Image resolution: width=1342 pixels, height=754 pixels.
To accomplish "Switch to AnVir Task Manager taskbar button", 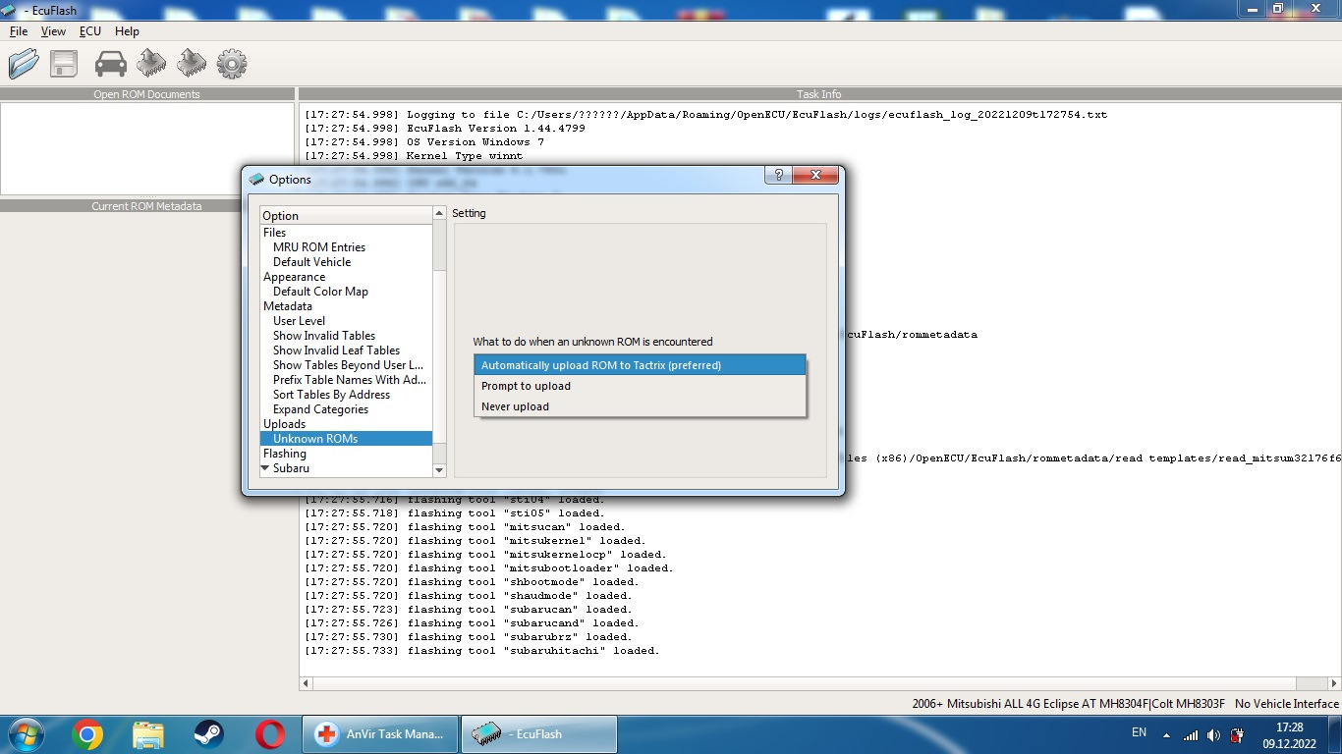I will (380, 734).
